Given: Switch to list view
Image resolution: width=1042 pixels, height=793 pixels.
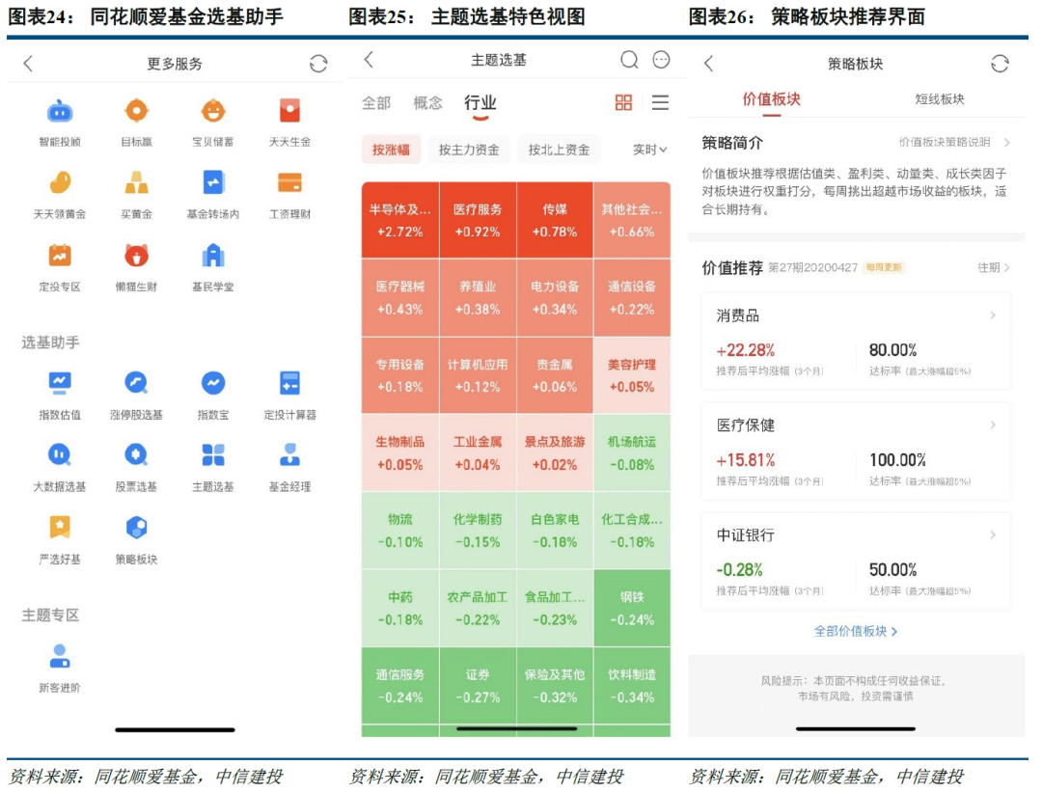Looking at the screenshot, I should click(660, 102).
